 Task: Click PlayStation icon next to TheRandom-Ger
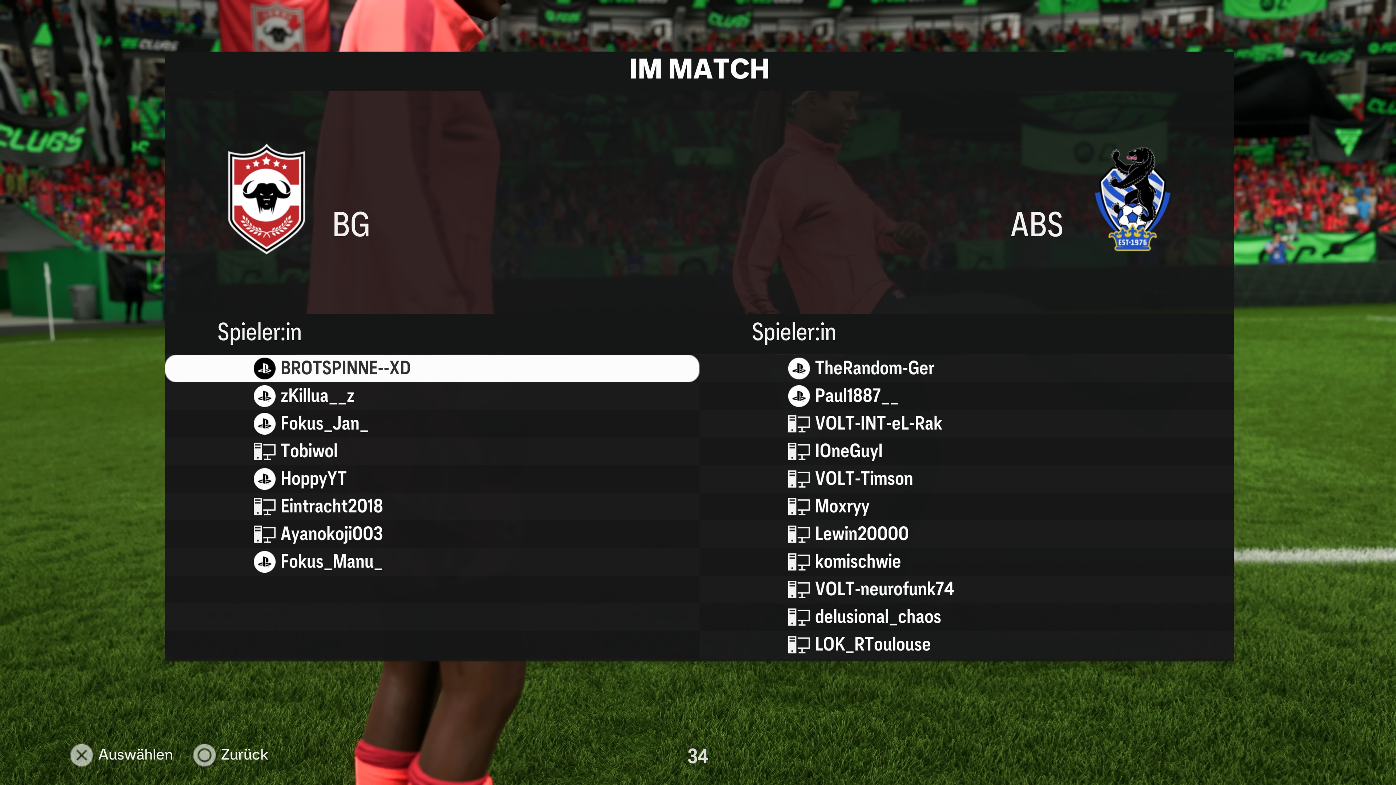click(799, 369)
